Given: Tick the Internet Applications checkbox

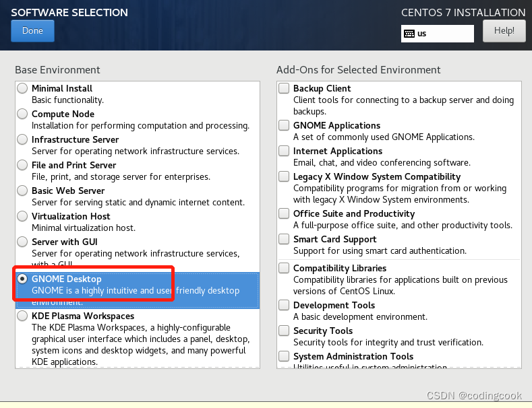Looking at the screenshot, I should [284, 151].
